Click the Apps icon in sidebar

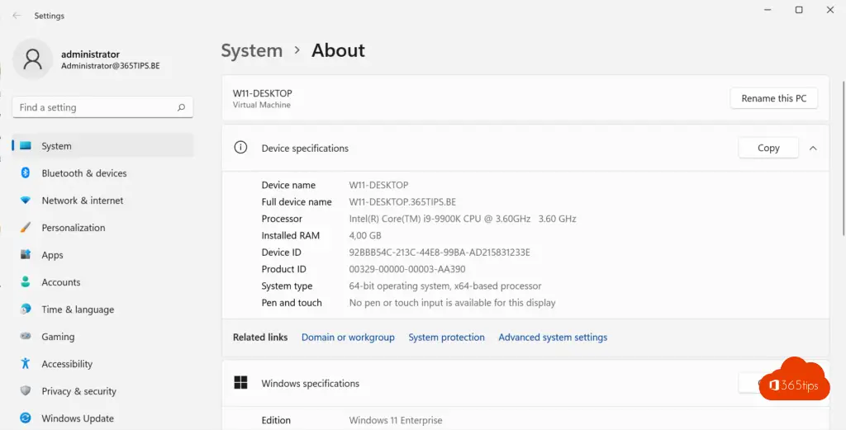tap(26, 255)
